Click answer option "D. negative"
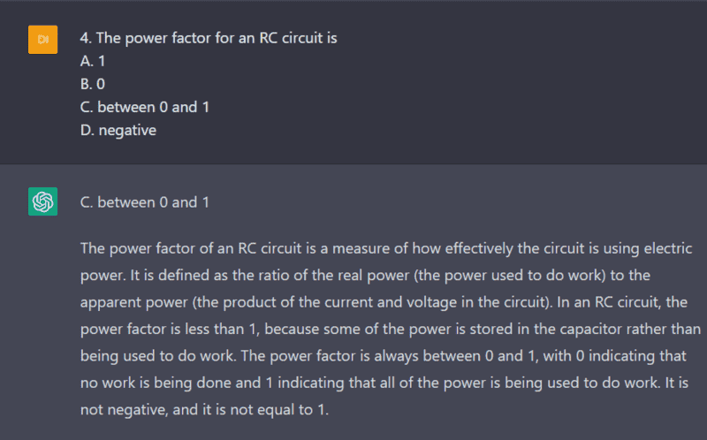This screenshot has width=707, height=440. 118,131
